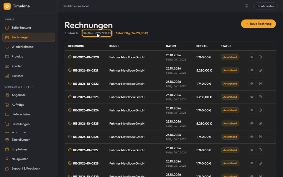Click the Kunden people icon
This screenshot has height=177, width=283.
[7, 66]
